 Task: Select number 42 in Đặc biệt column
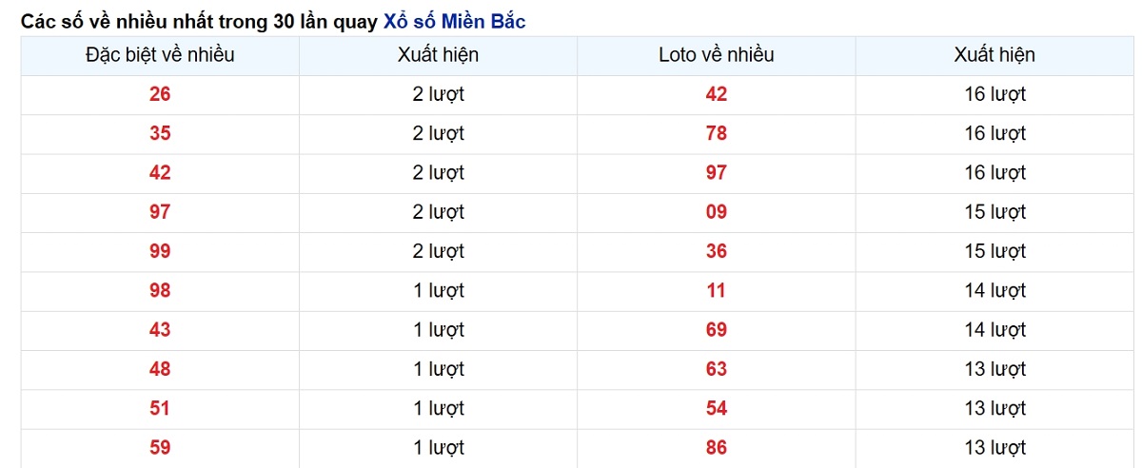pos(160,173)
